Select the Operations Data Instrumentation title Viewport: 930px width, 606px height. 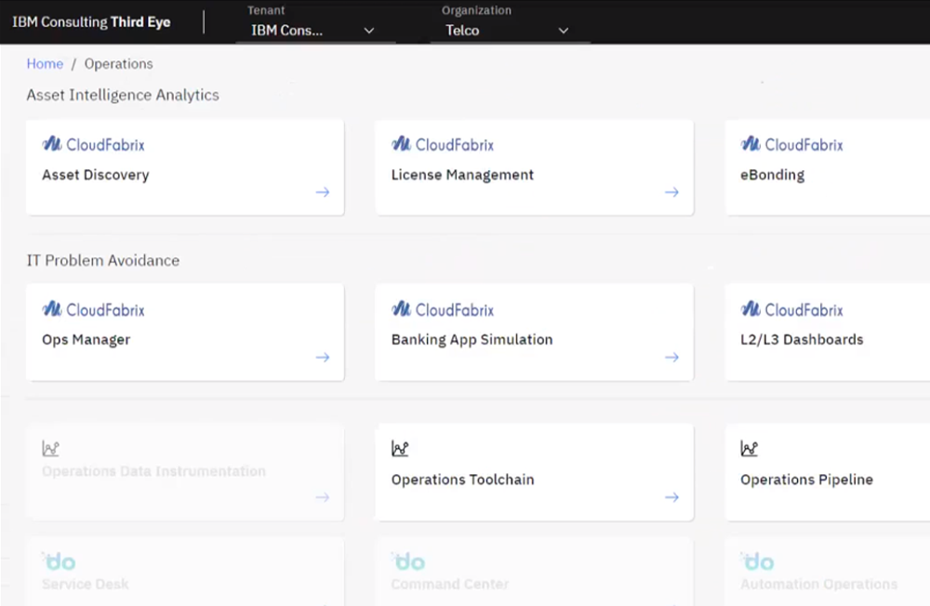(x=153, y=471)
